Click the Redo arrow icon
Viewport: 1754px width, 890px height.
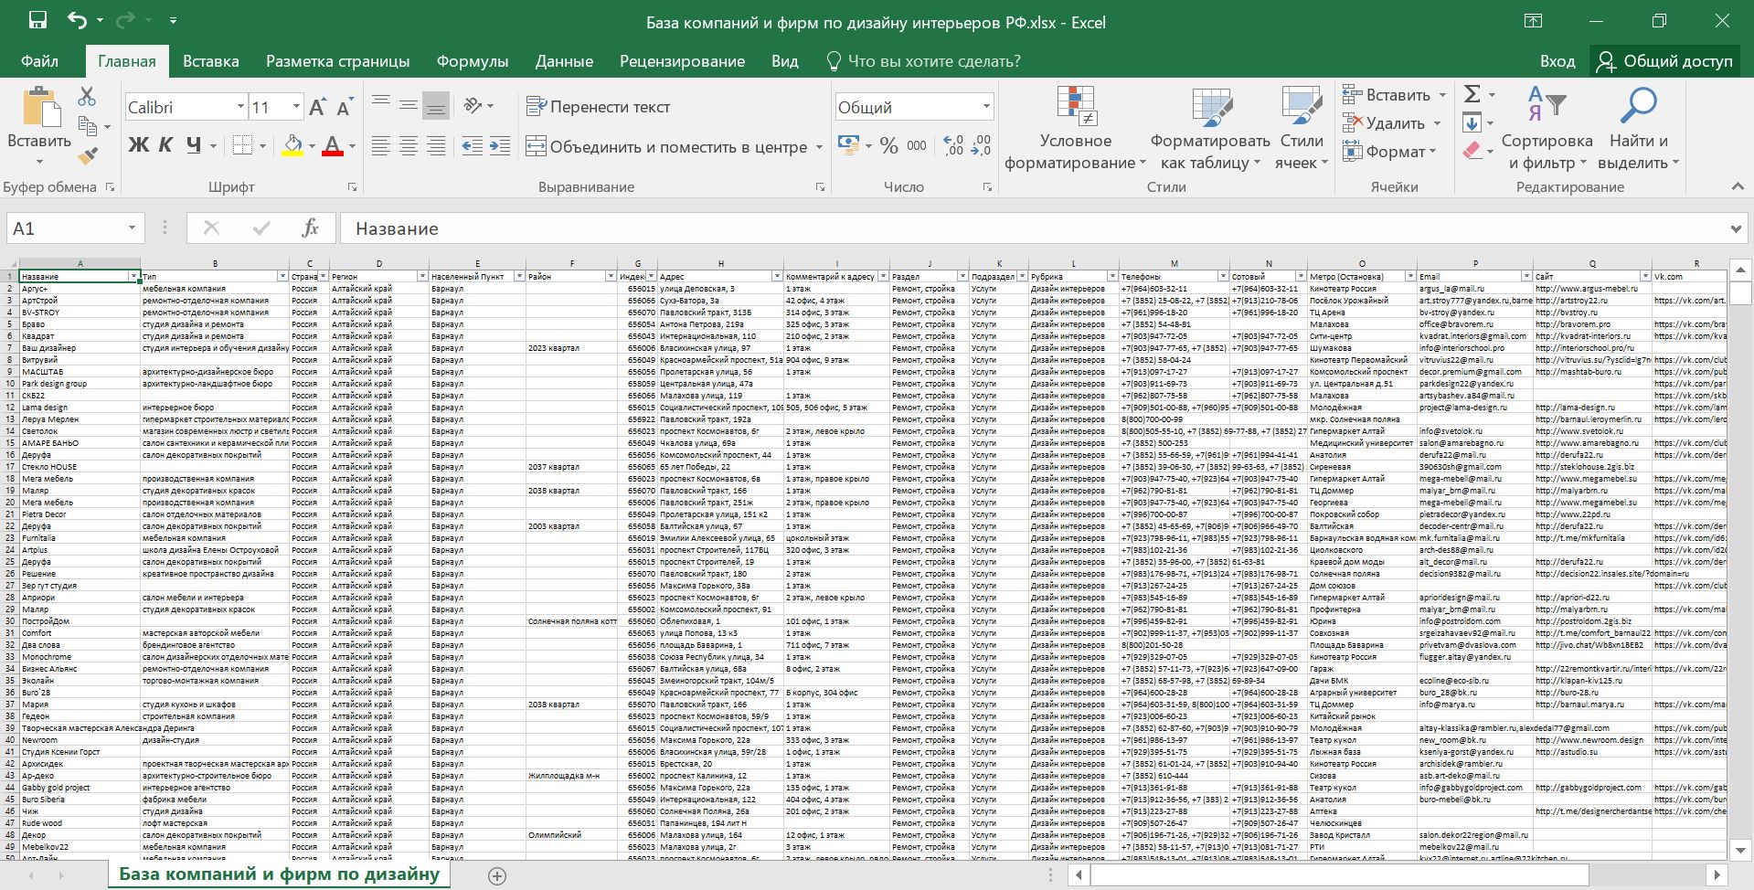125,20
